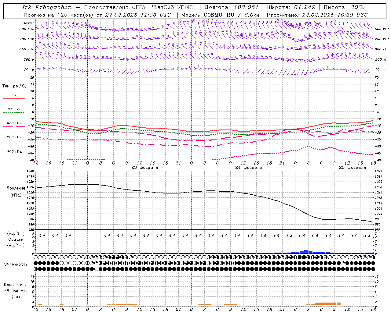The image size is (391, 312).
Task: Click the "(мм/1ч.)" precipitation unit label
Action: click(x=16, y=245)
